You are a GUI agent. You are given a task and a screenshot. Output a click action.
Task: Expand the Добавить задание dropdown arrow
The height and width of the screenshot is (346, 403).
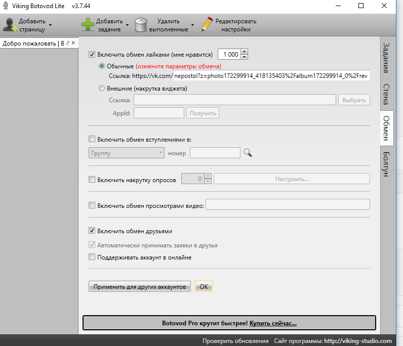tap(127, 25)
